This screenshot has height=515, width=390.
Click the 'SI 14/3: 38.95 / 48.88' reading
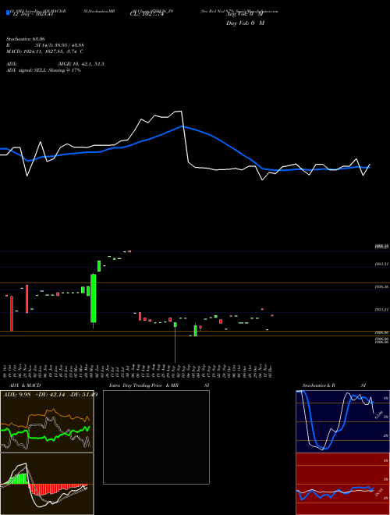click(59, 45)
